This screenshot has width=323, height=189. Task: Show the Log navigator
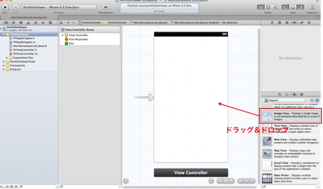50,23
